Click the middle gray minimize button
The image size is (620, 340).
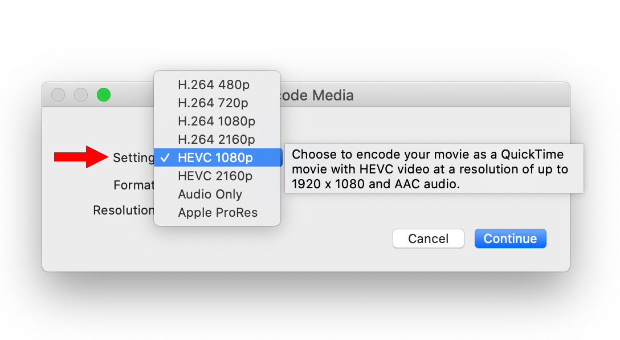click(81, 95)
